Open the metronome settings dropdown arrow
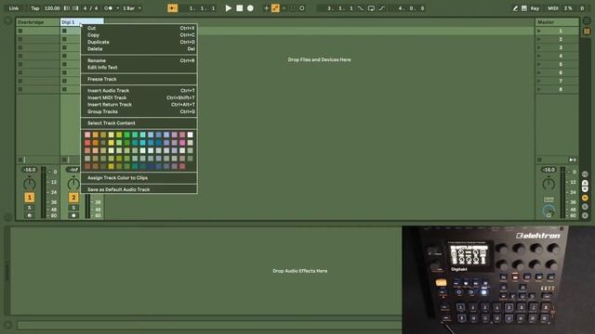595x334 pixels. pos(118,8)
